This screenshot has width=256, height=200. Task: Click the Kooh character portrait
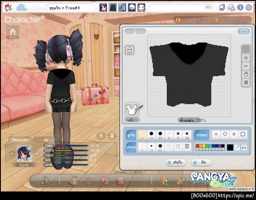point(24,154)
